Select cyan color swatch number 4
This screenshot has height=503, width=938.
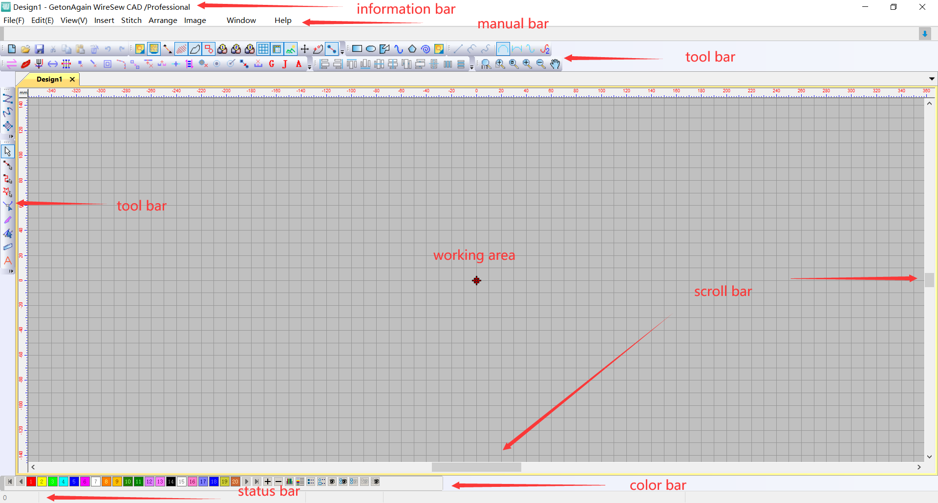coord(64,482)
